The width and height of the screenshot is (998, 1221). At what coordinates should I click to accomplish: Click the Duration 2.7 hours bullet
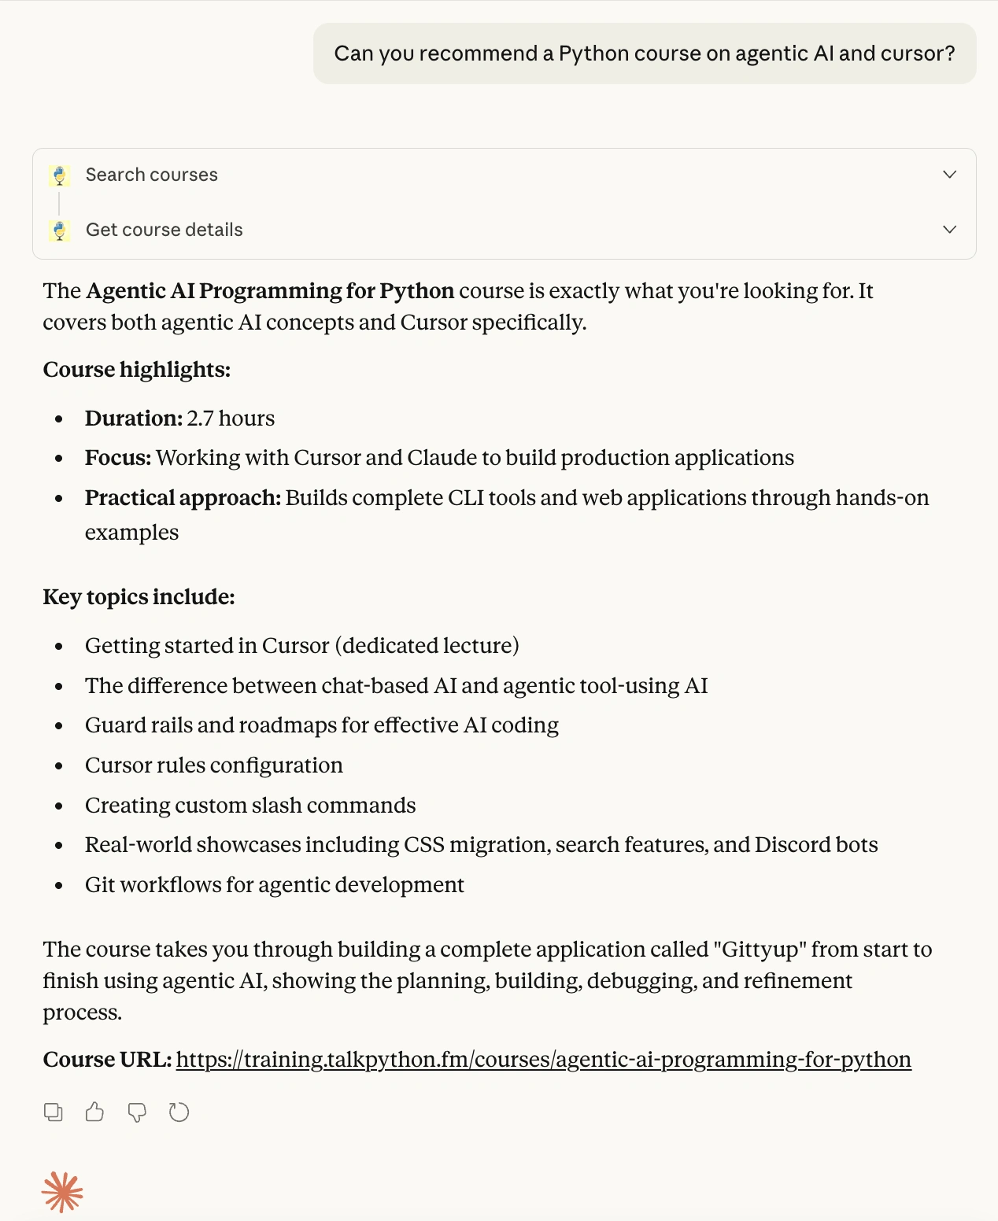coord(180,419)
